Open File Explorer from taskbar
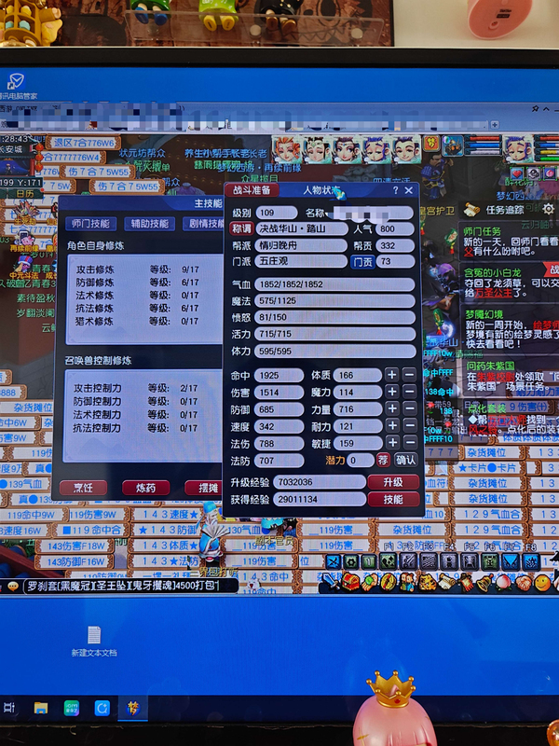Viewport: 559px width, 746px height. tap(41, 708)
